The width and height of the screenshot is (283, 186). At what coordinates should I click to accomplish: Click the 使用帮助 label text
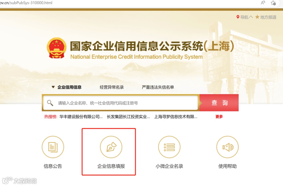227,166
